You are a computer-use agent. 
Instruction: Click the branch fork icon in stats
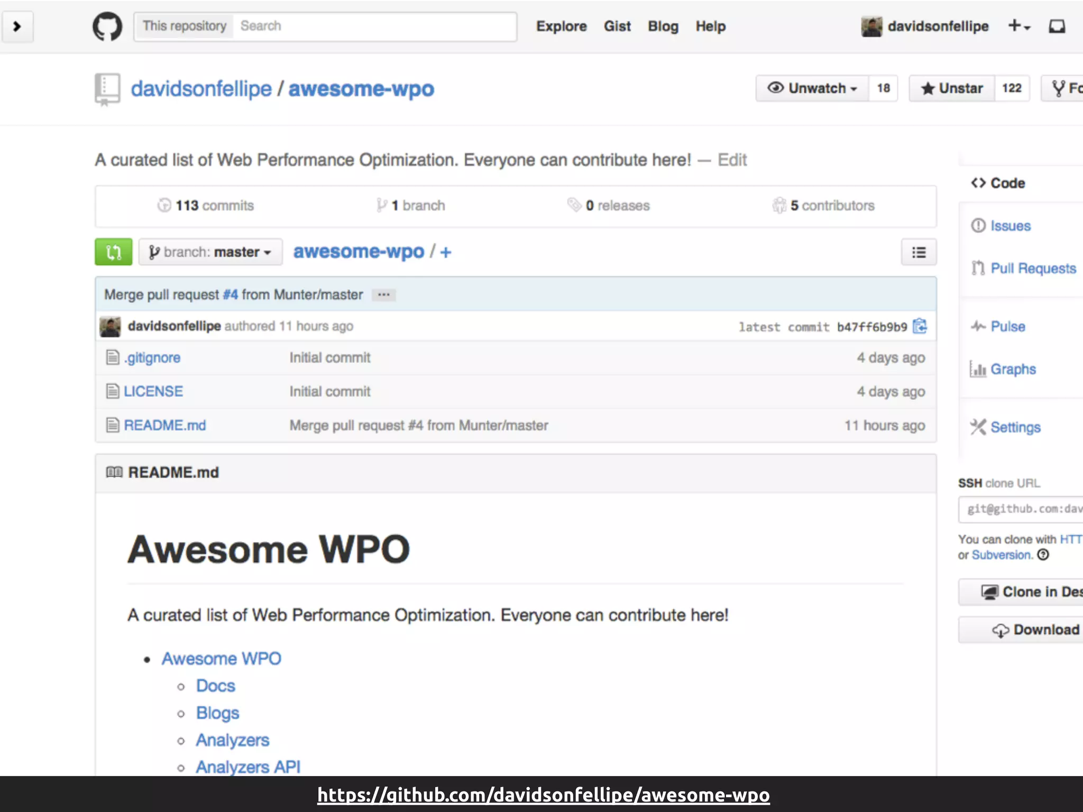[381, 205]
